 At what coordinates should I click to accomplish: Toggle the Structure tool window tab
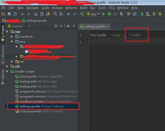(x=2, y=55)
